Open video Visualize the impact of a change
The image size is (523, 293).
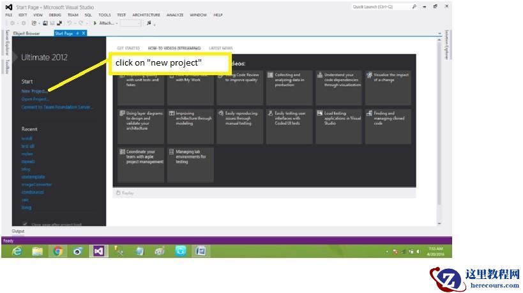388,88
